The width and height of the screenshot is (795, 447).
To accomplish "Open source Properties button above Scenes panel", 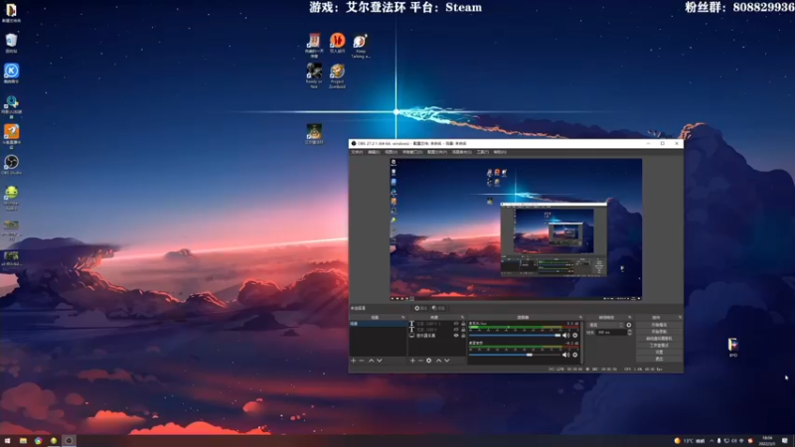I will [420, 308].
